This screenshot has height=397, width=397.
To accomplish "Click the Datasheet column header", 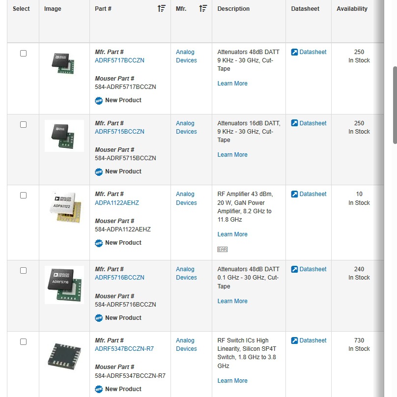I will pyautogui.click(x=305, y=9).
